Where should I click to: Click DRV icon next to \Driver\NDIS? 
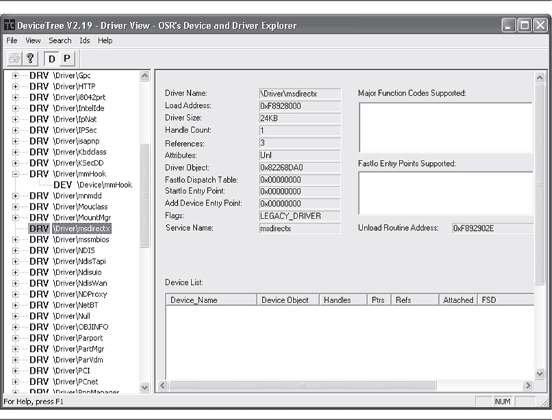click(39, 251)
